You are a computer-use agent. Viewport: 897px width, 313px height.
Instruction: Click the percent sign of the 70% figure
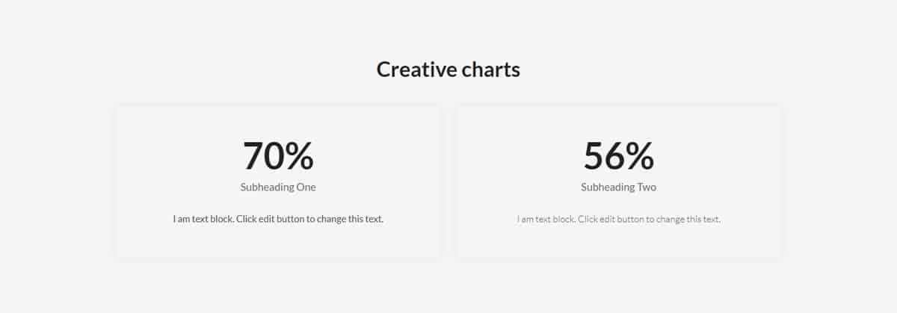[299, 156]
